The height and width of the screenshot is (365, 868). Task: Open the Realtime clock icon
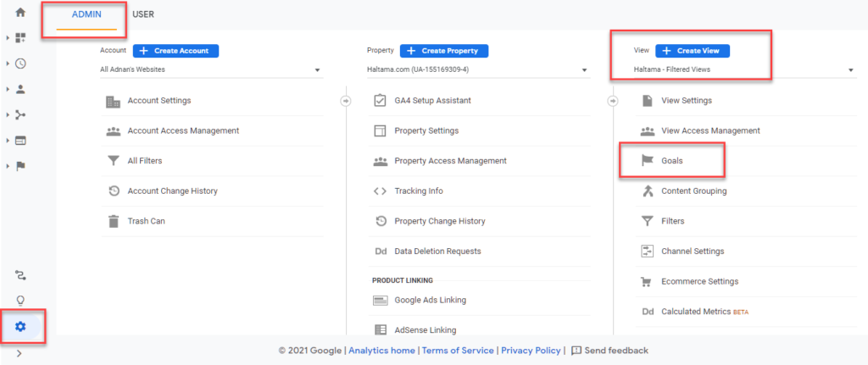point(20,64)
